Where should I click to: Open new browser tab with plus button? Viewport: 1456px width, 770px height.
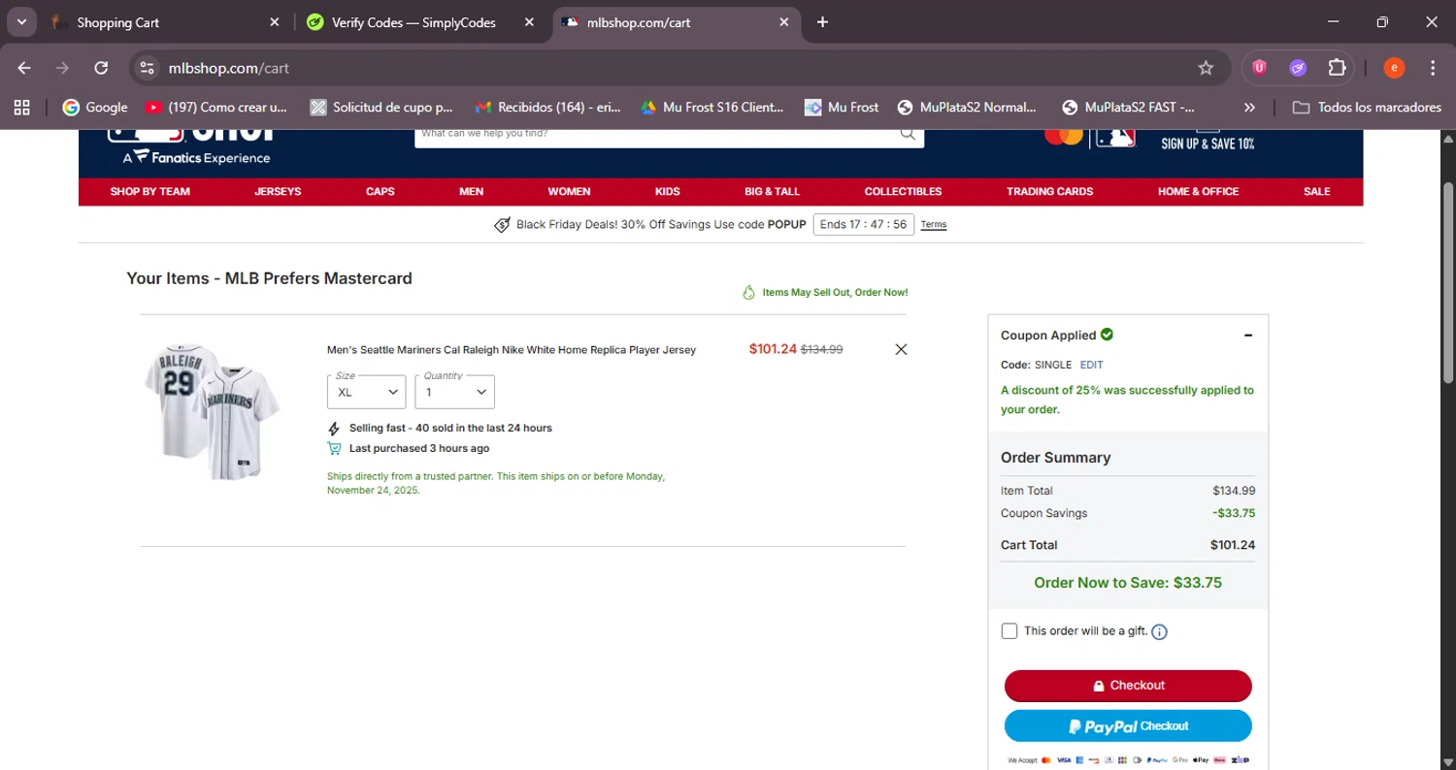tap(822, 22)
